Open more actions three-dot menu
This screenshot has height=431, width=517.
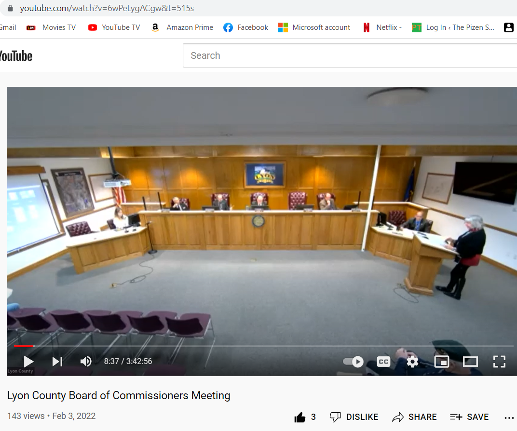coord(509,418)
